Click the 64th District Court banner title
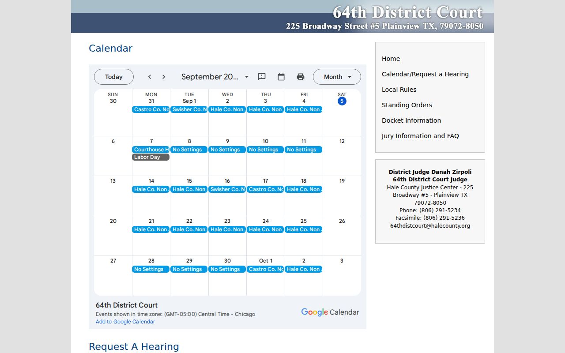565x353 pixels. (x=408, y=12)
